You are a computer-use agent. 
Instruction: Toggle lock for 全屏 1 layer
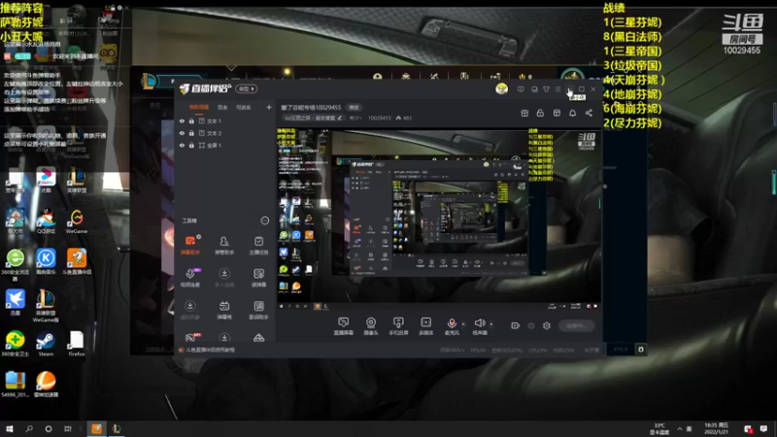191,145
